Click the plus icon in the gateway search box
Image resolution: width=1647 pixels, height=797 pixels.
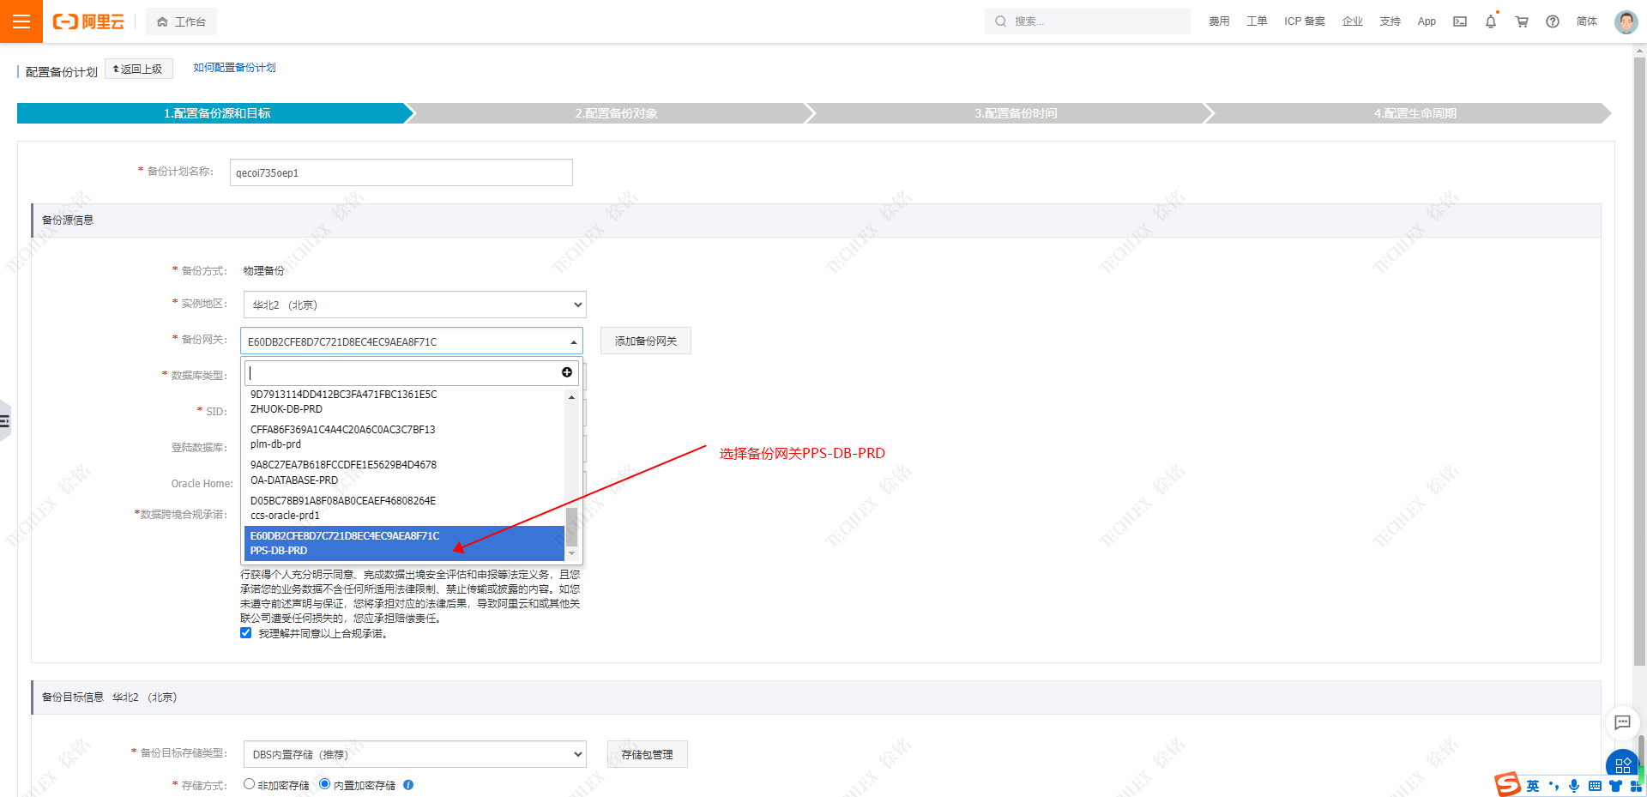pyautogui.click(x=567, y=372)
